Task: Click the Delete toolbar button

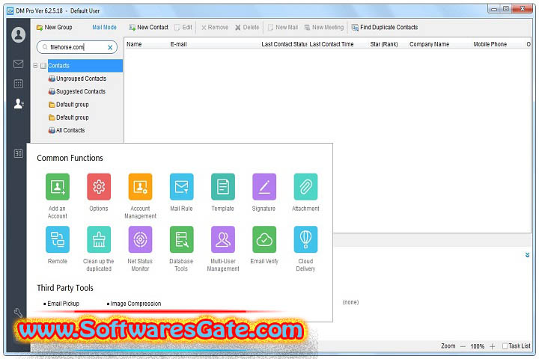Action: click(x=247, y=27)
